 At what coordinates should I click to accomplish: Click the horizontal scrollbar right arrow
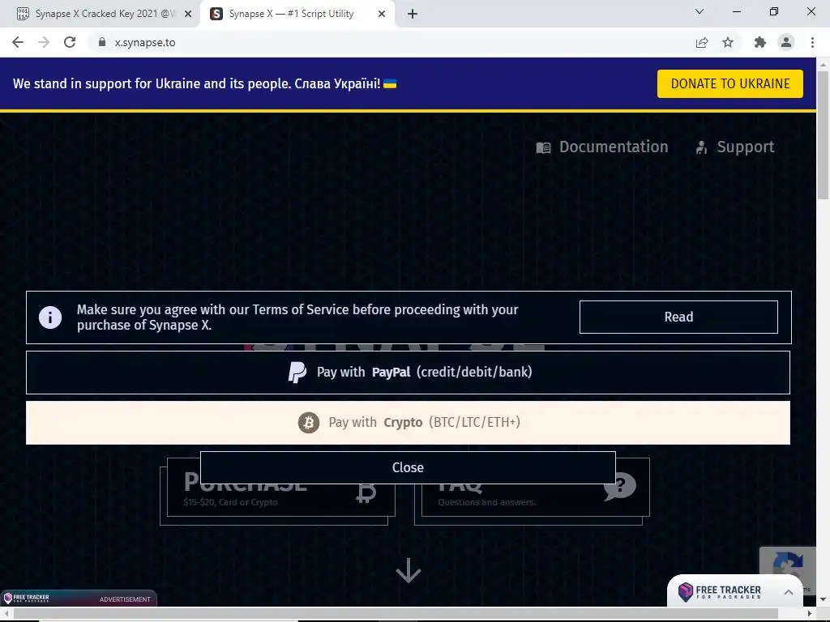pyautogui.click(x=810, y=613)
